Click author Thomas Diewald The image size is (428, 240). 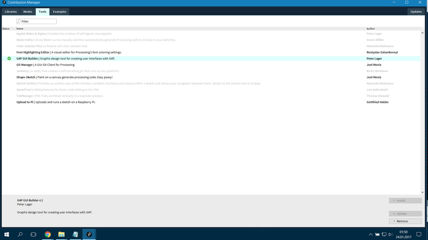(378, 96)
